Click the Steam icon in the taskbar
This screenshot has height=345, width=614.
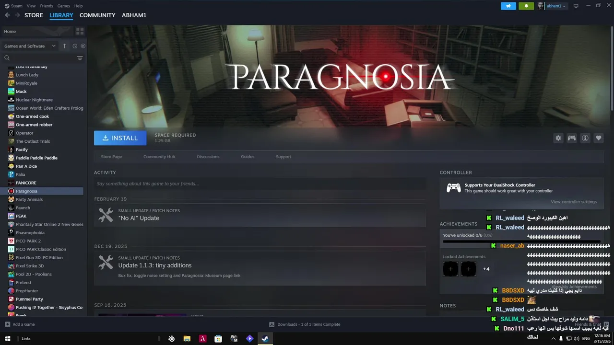265,339
